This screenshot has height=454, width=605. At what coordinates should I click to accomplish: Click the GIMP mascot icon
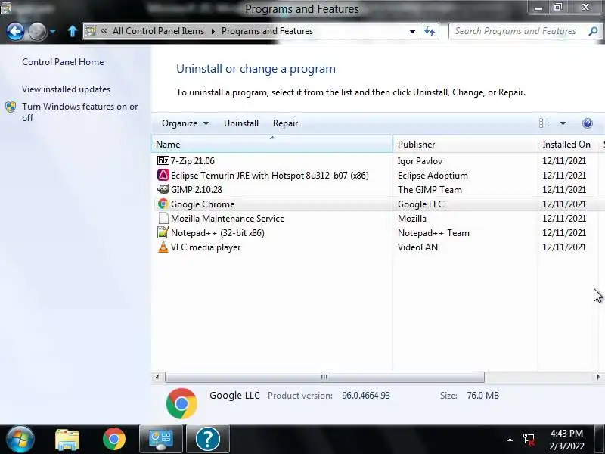pos(163,189)
